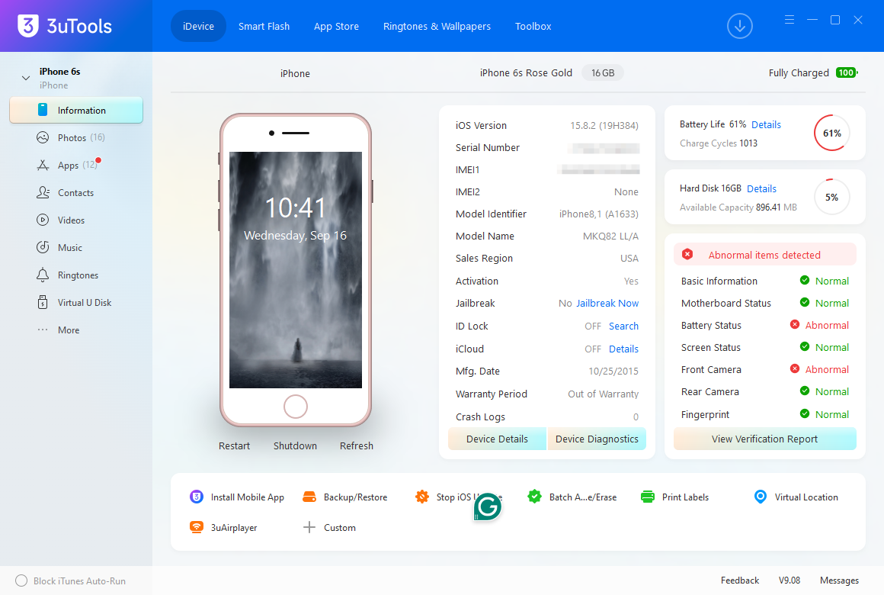Click the iCloud Details link

click(623, 349)
